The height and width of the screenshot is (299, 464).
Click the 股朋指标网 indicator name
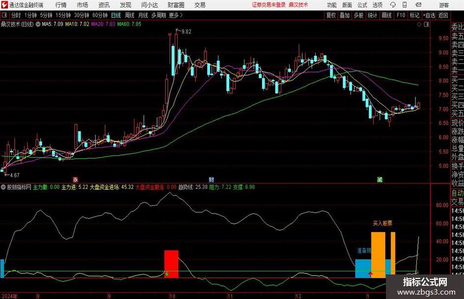tap(19, 187)
